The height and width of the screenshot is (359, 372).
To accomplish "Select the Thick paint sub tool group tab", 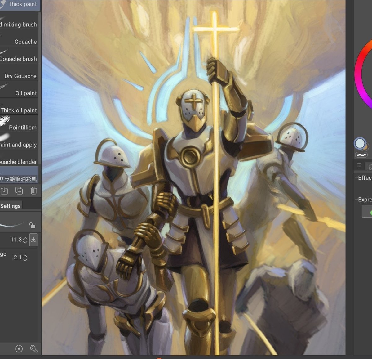I will pyautogui.click(x=20, y=5).
